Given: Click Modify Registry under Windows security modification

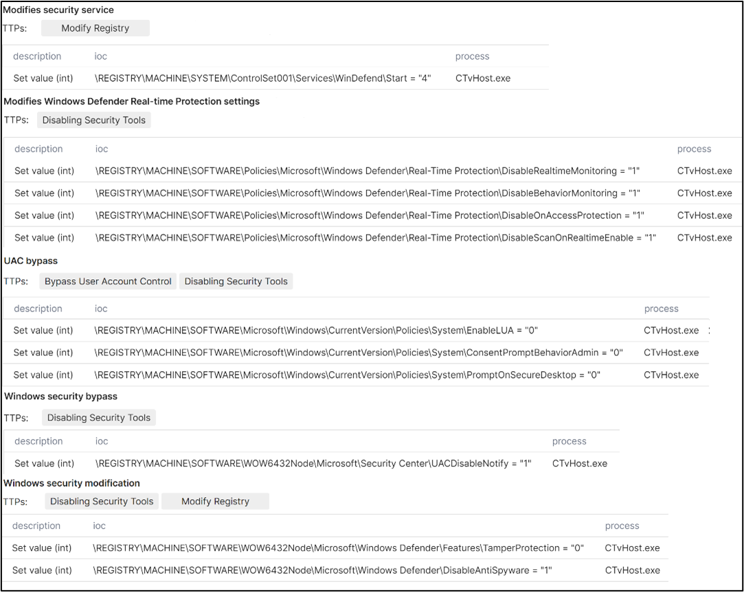Looking at the screenshot, I should pyautogui.click(x=215, y=501).
